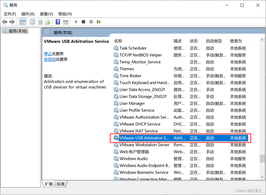266x195 pixels.
Task: Click the 重启动 link to restart service
Action: click(x=50, y=59)
